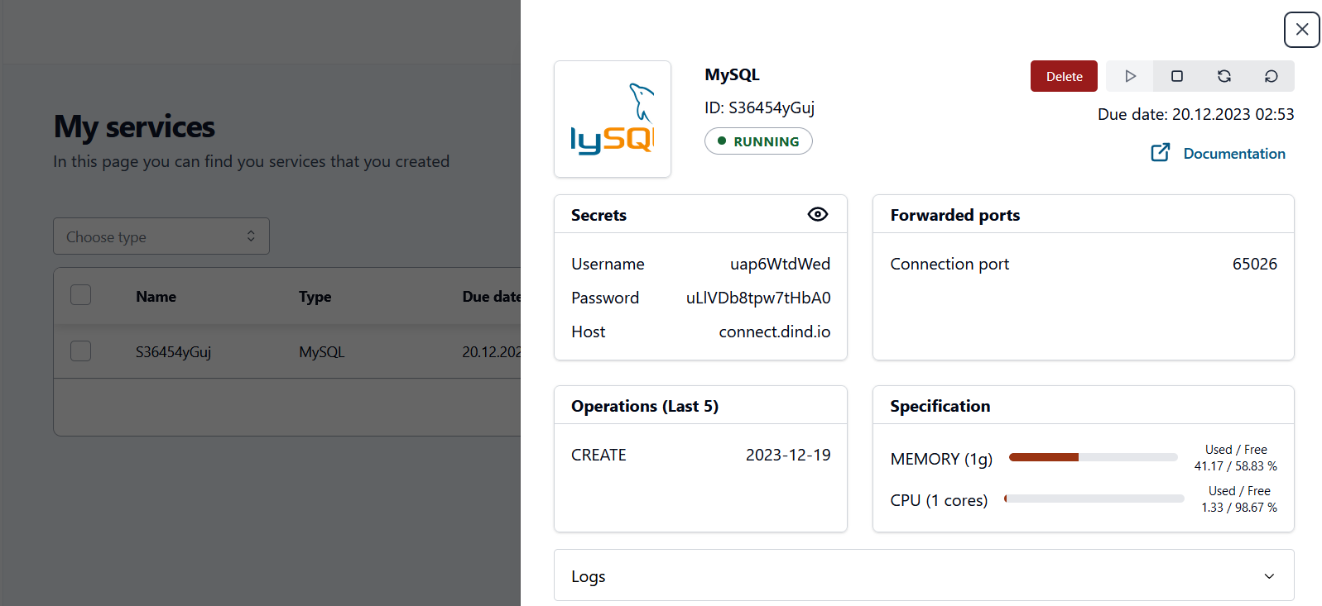The image size is (1322, 606).
Task: Check the S36454yGuj row checkbox
Action: [x=81, y=351]
